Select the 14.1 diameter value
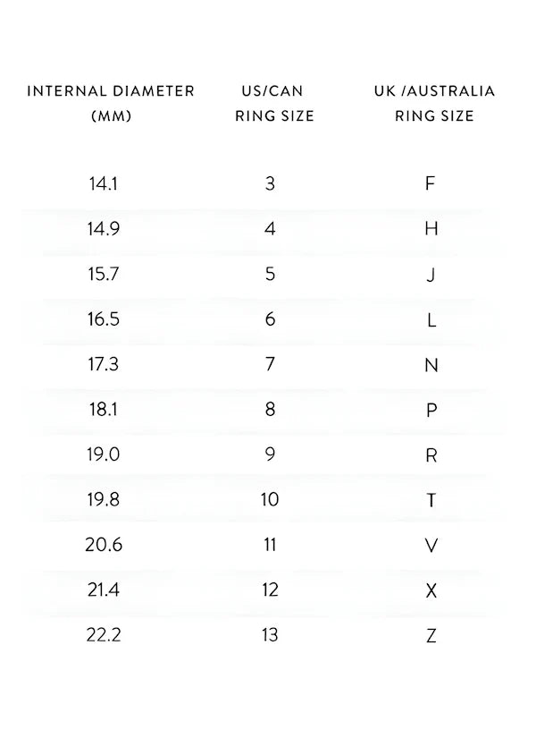 (x=103, y=183)
